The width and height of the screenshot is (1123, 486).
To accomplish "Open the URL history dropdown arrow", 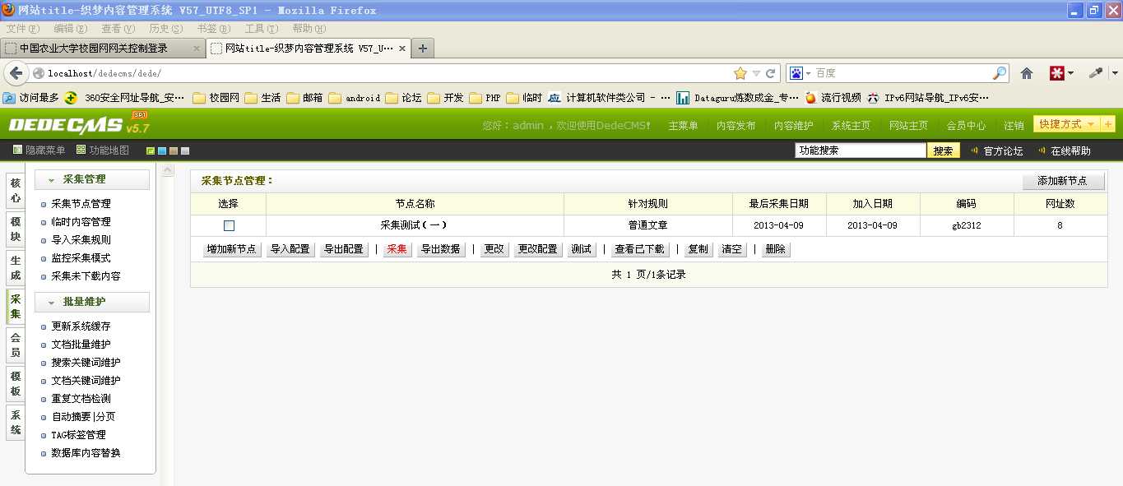I will coord(756,73).
